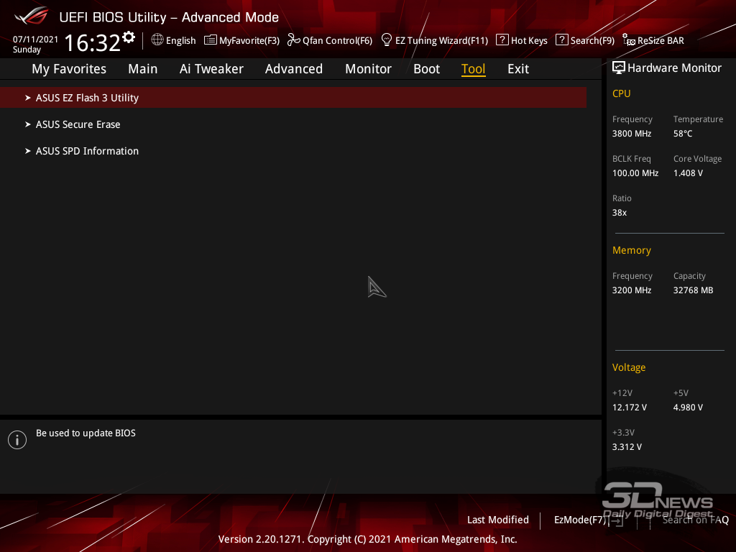
Task: Expand the ASUS SPD Information arrow
Action: tap(28, 151)
